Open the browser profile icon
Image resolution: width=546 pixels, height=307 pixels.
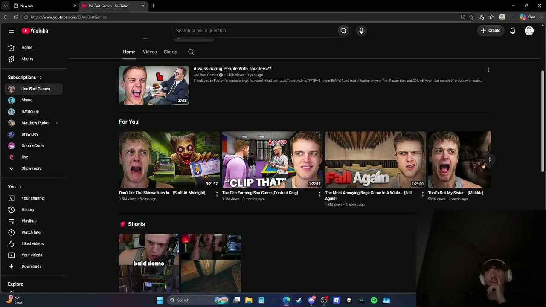coord(502,17)
